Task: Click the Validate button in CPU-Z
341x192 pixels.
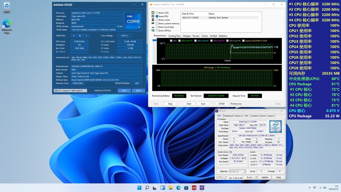Action: [265, 177]
